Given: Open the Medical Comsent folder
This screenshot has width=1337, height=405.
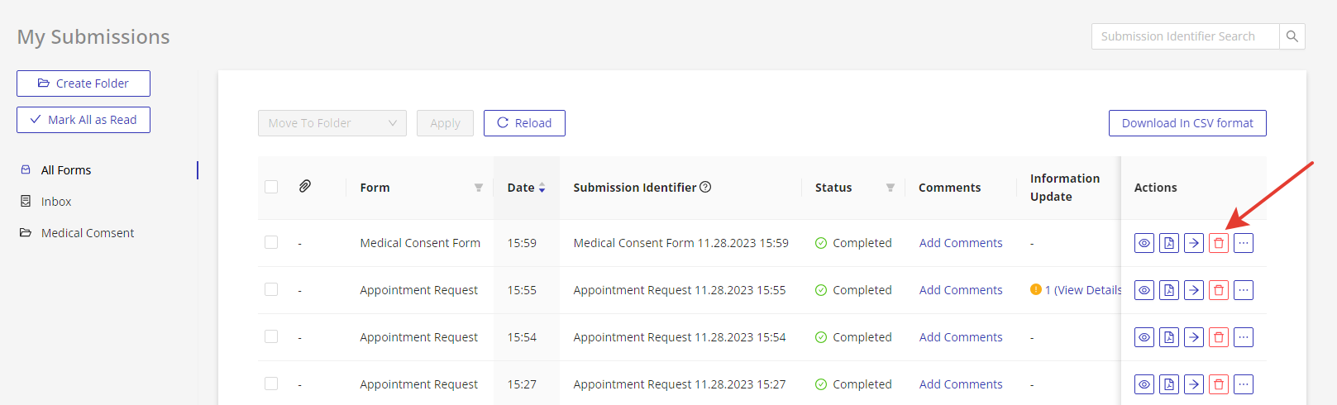Looking at the screenshot, I should coord(87,233).
